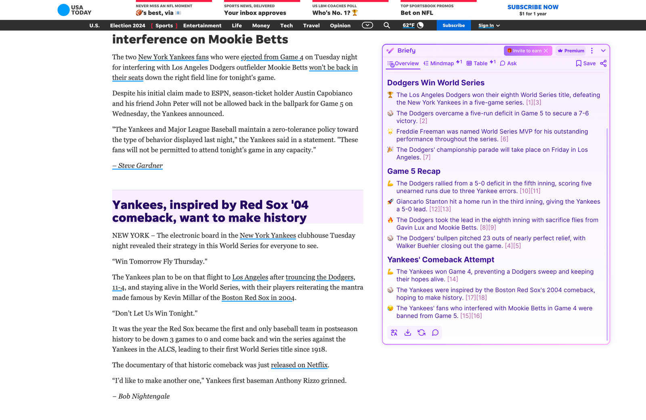This screenshot has width=646, height=420.
Task: Dismiss the Invite to earn badge
Action: click(x=546, y=51)
